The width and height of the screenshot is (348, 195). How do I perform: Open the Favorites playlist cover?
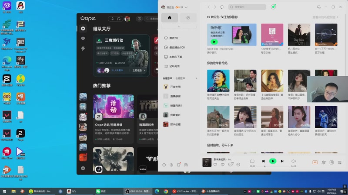click(x=326, y=35)
